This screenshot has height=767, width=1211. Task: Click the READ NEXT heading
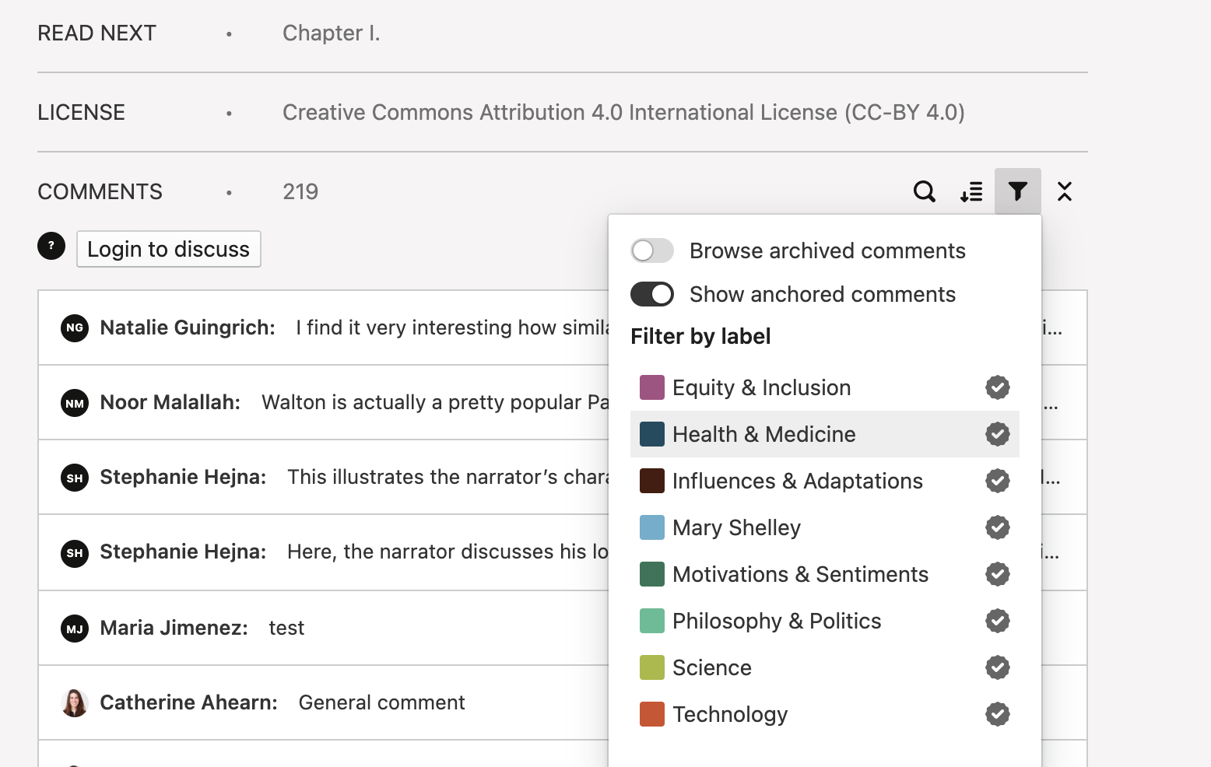[x=97, y=33]
